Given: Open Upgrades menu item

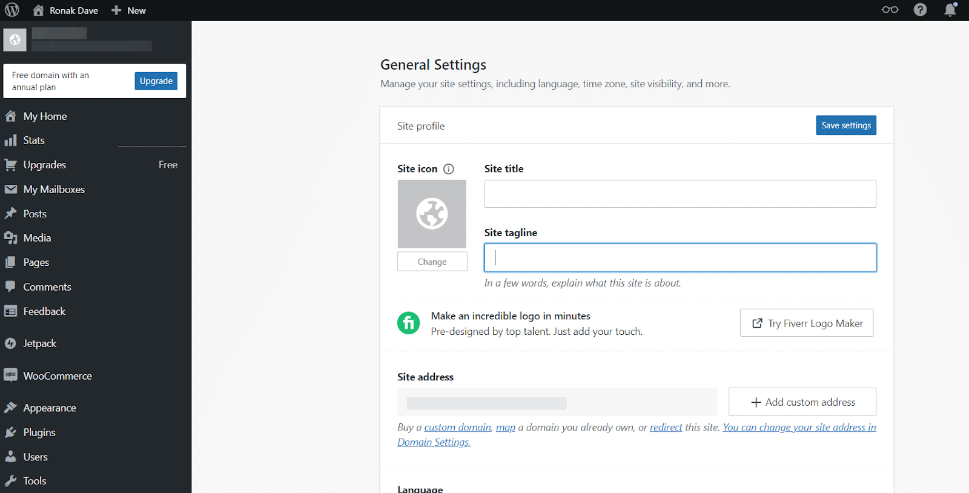Looking at the screenshot, I should click(x=45, y=165).
